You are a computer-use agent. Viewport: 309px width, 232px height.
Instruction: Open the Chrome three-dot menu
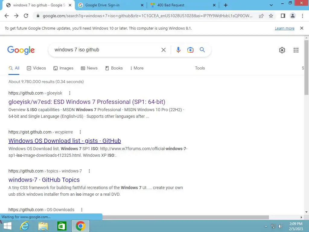[x=302, y=16]
